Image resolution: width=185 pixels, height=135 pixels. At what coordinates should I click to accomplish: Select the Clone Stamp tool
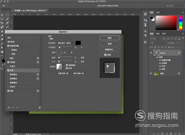point(2,31)
